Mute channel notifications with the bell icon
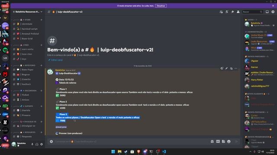Image resolution: width=277 pixels, height=155 pixels. [x=227, y=12]
